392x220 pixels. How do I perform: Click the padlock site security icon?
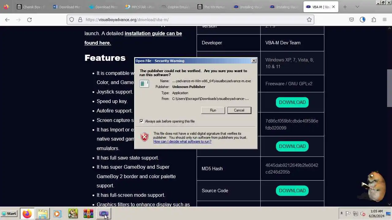(x=80, y=20)
